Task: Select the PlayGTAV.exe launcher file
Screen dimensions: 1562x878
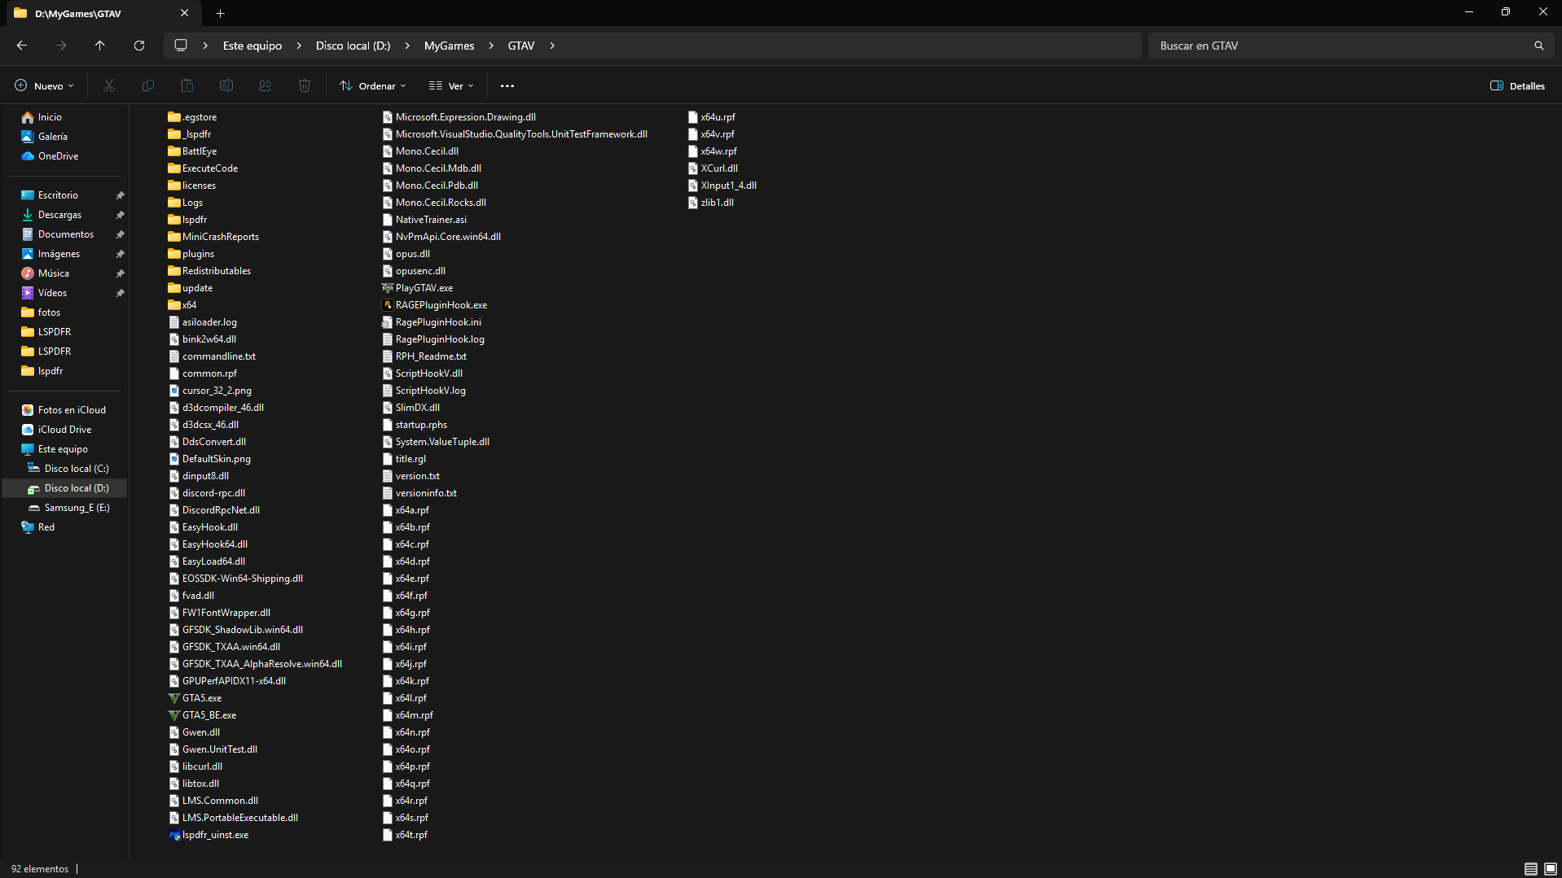Action: pyautogui.click(x=423, y=288)
